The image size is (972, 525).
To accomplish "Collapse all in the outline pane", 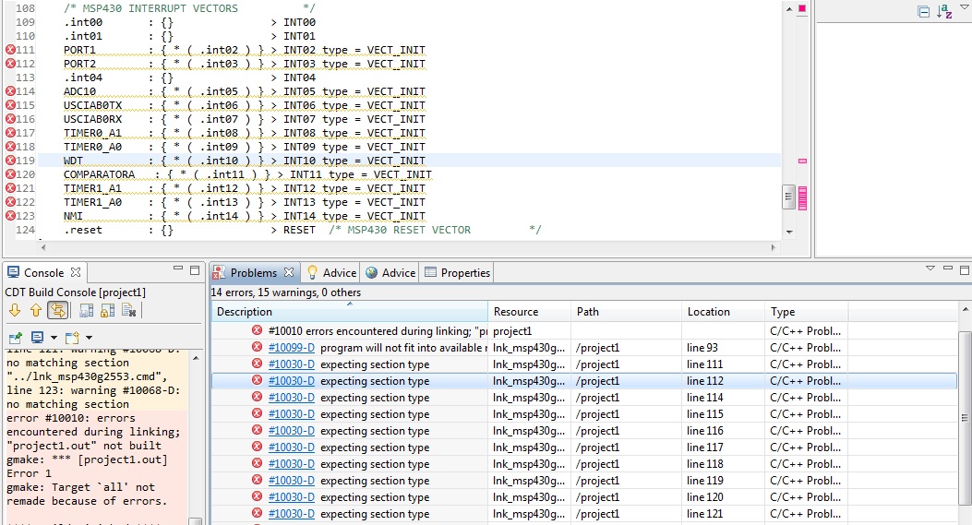I will click(x=924, y=11).
